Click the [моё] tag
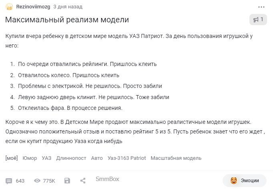This screenshot has height=189, width=273. click(12, 158)
